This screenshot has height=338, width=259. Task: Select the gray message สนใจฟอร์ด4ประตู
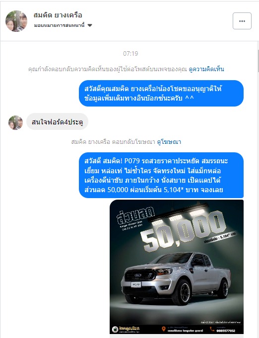tap(57, 122)
